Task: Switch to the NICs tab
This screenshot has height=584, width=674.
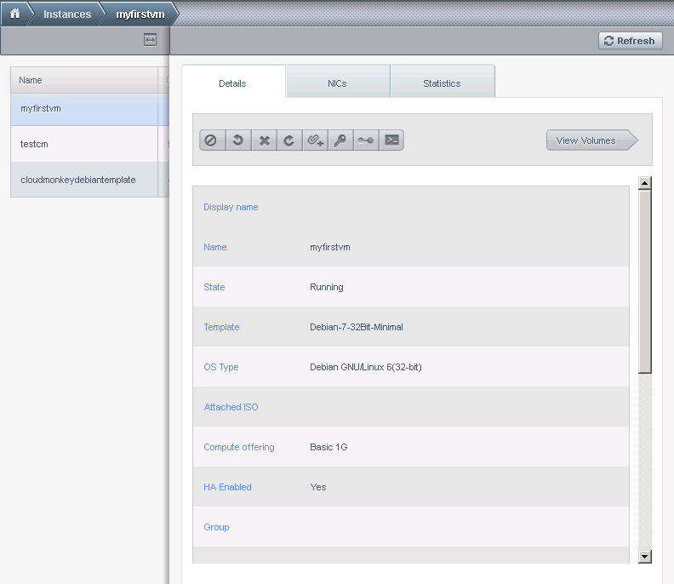Action: (337, 83)
